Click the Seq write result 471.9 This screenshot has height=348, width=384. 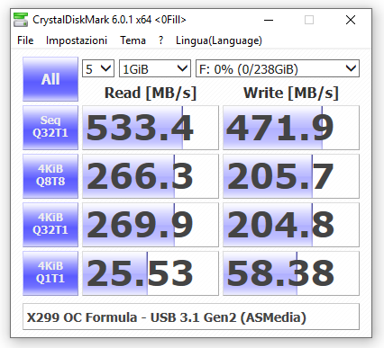click(291, 128)
